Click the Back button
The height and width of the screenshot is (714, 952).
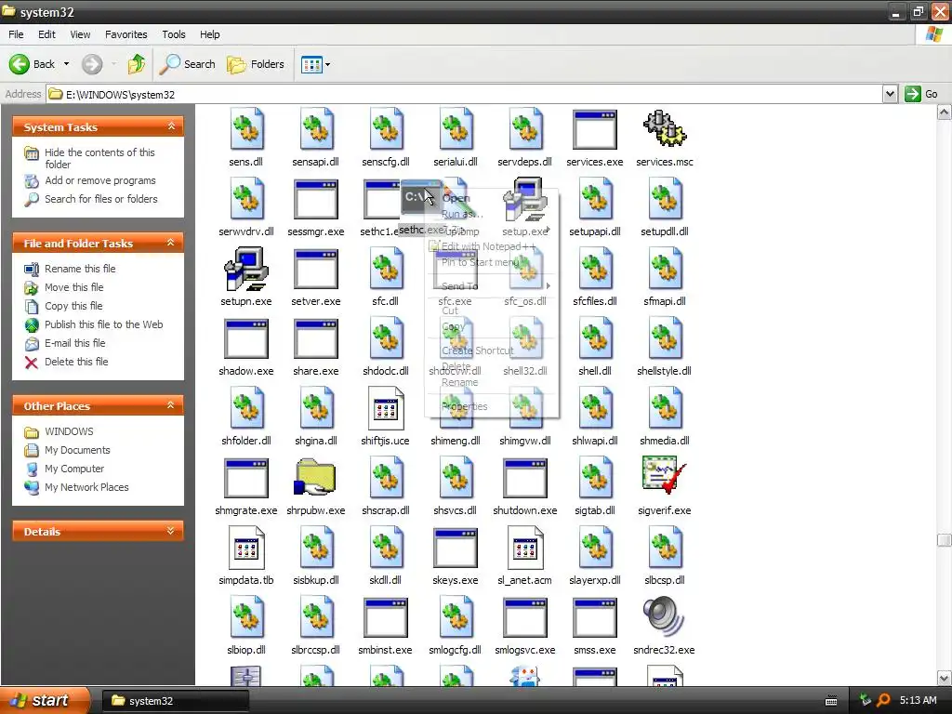coord(33,64)
